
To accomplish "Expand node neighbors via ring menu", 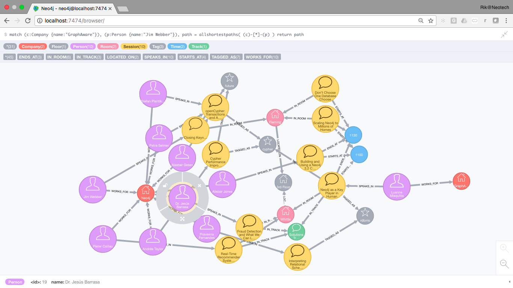I will pos(183,219).
